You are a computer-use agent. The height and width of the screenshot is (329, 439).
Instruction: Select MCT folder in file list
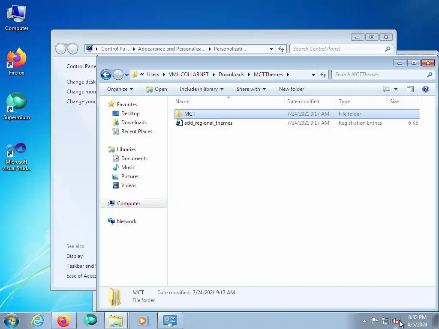pos(297,114)
